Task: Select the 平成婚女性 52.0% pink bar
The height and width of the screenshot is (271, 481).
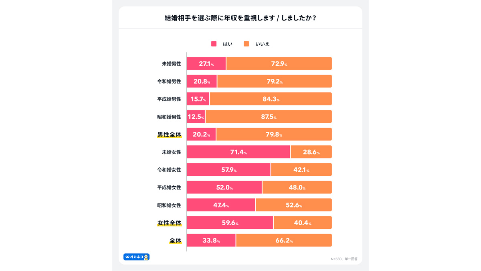Action: [x=224, y=187]
